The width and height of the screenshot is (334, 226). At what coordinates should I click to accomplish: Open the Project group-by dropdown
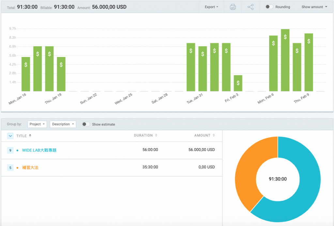click(x=37, y=124)
